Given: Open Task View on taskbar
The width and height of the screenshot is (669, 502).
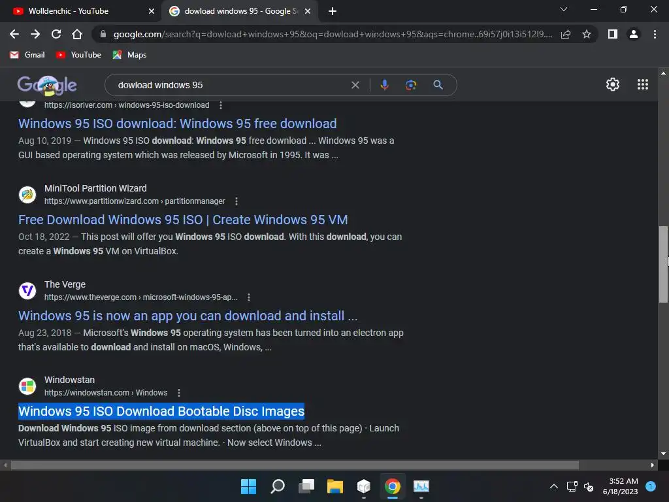Looking at the screenshot, I should [x=306, y=486].
